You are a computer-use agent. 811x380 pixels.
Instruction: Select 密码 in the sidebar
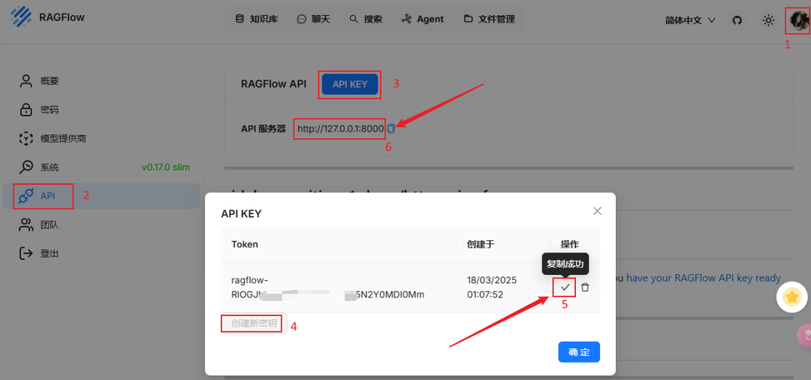click(x=101, y=110)
